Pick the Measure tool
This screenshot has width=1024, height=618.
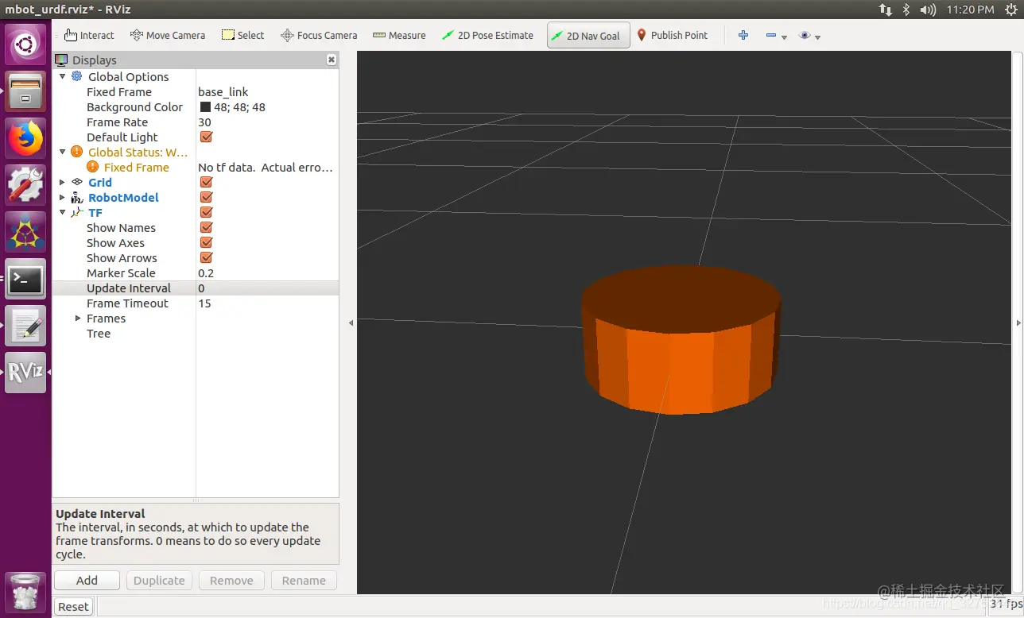pos(399,35)
